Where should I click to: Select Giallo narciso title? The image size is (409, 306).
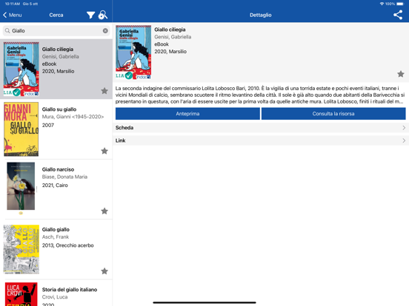click(59, 169)
